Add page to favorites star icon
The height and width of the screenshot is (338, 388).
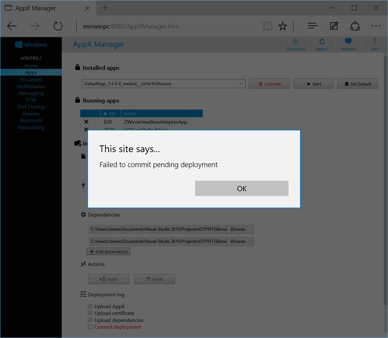pyautogui.click(x=283, y=26)
